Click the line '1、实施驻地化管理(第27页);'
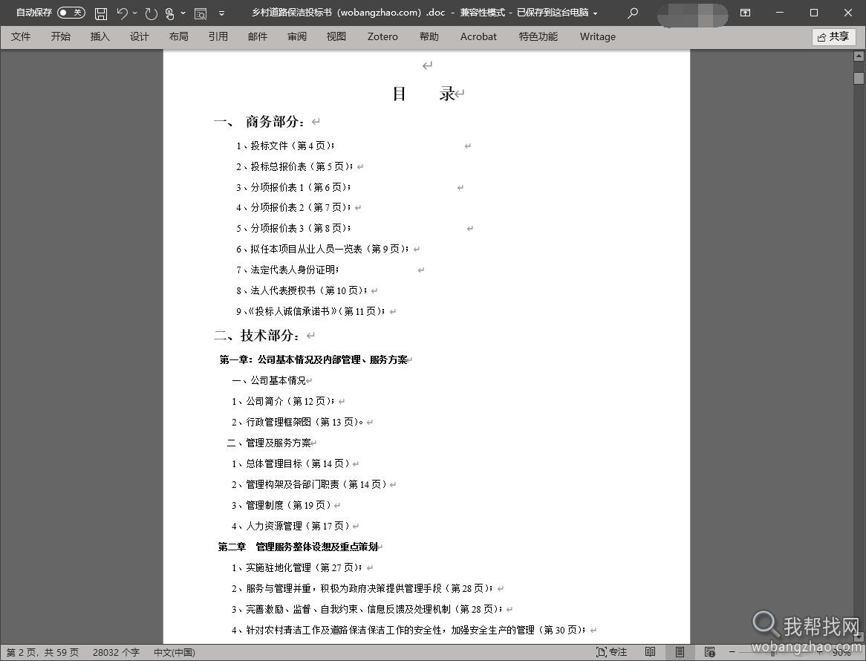The height and width of the screenshot is (661, 866). (296, 567)
